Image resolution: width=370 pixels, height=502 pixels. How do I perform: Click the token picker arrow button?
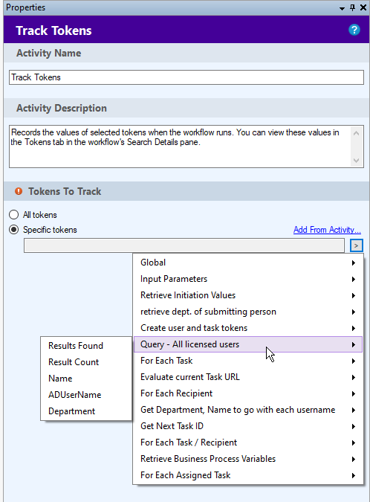[356, 245]
